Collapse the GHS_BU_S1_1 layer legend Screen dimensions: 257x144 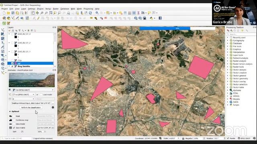click(9, 52)
